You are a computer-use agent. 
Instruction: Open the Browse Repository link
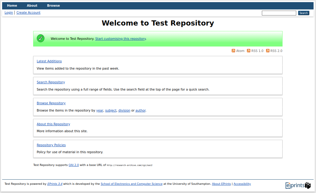coord(51,103)
